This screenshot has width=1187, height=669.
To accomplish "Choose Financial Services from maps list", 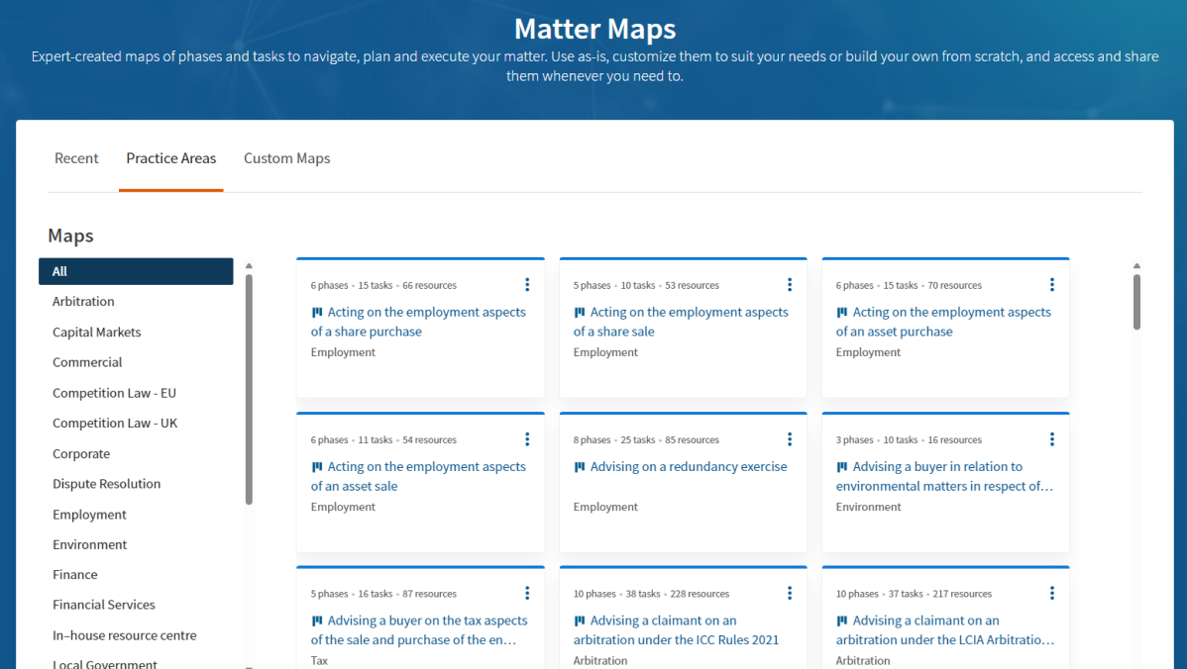I will tap(103, 605).
